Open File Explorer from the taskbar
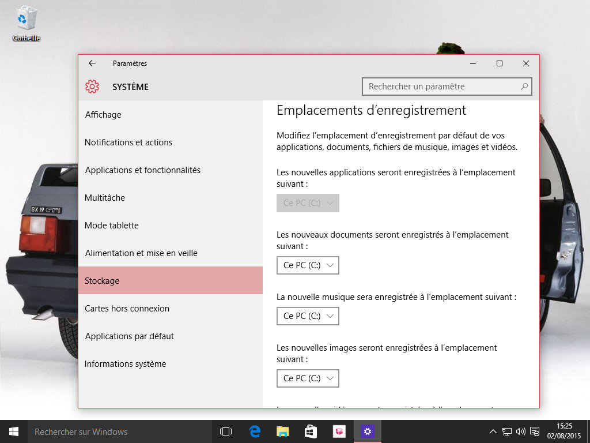 point(282,431)
